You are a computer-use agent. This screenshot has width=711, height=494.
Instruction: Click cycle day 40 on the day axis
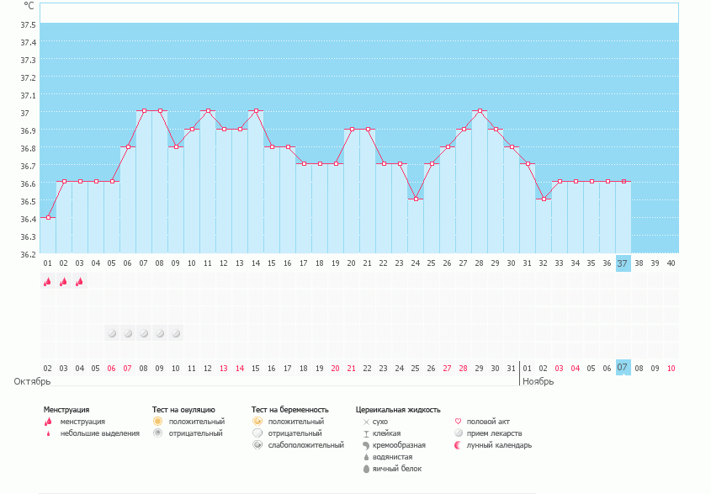pos(671,263)
